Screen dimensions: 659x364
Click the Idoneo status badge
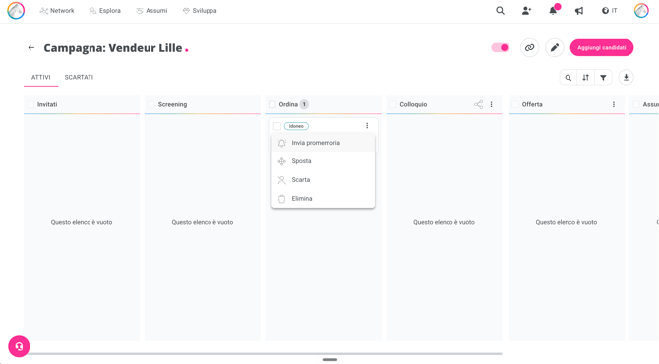(296, 126)
